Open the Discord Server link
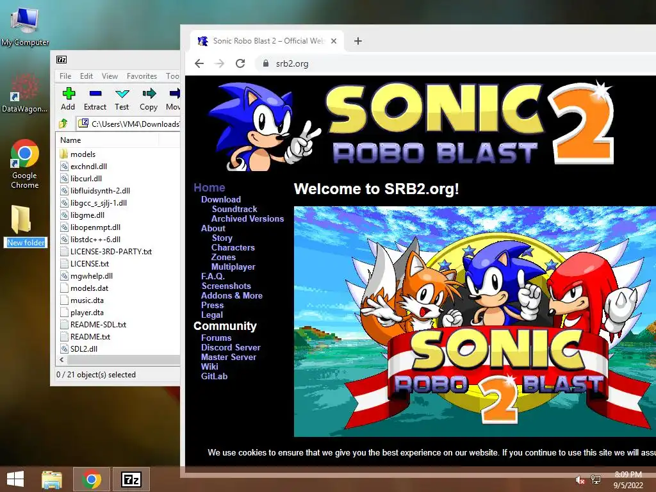Screen dimensions: 656x492 231,348
